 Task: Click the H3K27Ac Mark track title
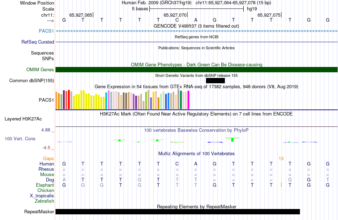(196, 114)
